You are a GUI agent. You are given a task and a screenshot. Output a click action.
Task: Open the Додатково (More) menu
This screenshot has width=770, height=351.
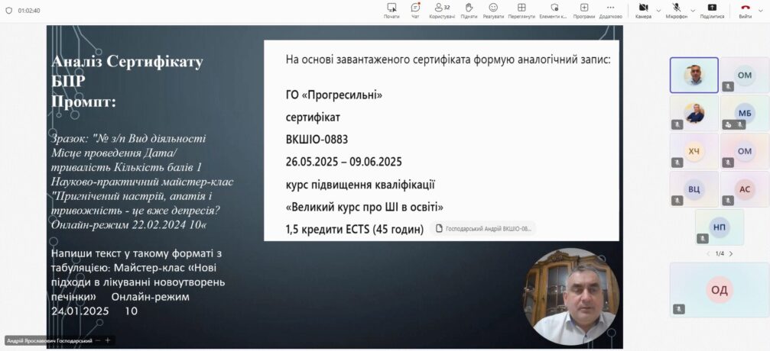(x=610, y=10)
